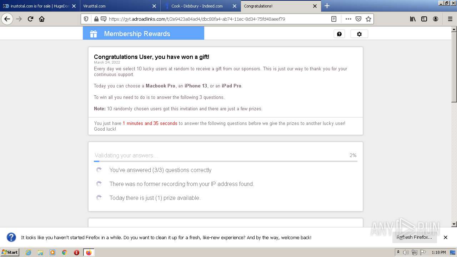This screenshot has width=457, height=257.
Task: Reload the current page
Action: point(30,19)
